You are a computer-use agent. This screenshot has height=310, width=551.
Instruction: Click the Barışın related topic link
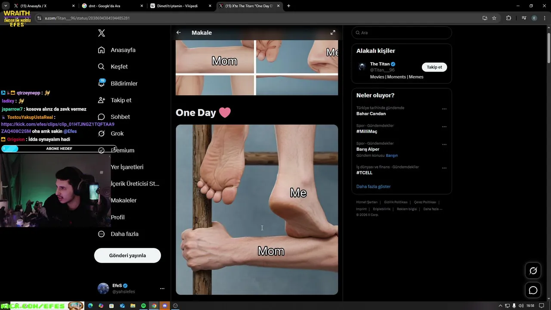point(392,155)
